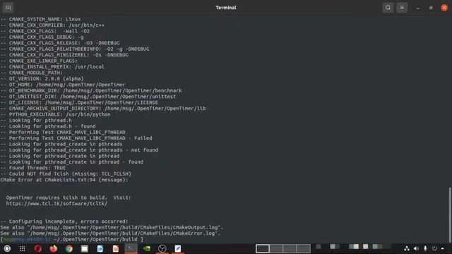The image size is (452, 254).
Task: Open the Terminal search function
Action: tap(388, 8)
